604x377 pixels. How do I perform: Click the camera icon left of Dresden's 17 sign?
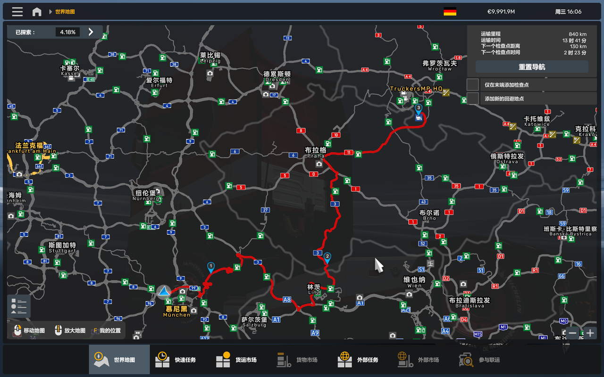coord(266,94)
